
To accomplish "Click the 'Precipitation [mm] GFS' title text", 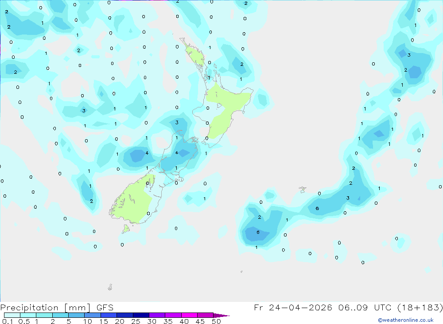I will 57,307.
